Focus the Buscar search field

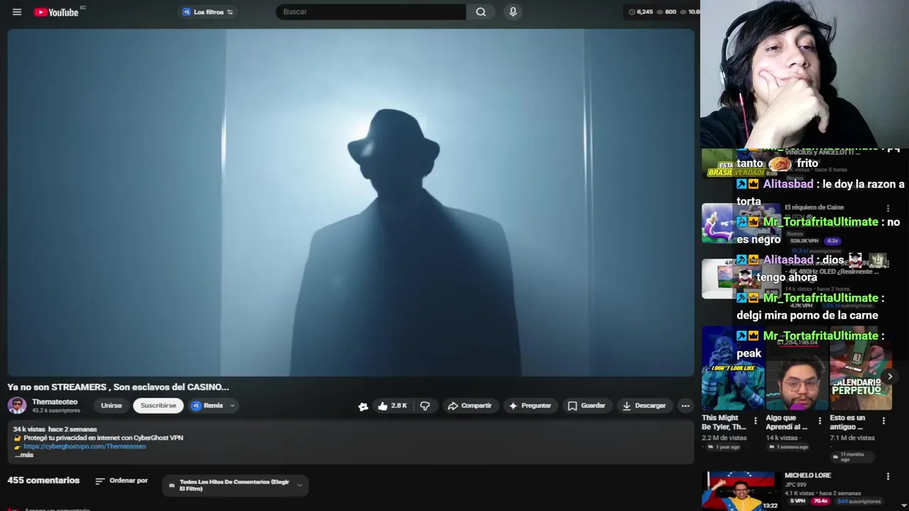pyautogui.click(x=371, y=12)
